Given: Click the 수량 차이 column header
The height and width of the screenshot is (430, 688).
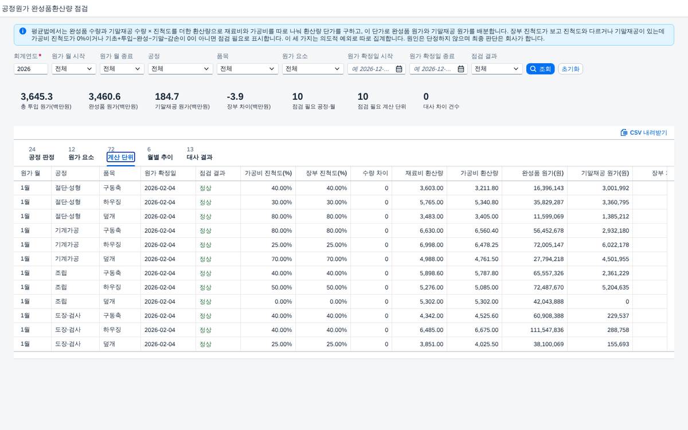Looking at the screenshot, I should pyautogui.click(x=372, y=173).
